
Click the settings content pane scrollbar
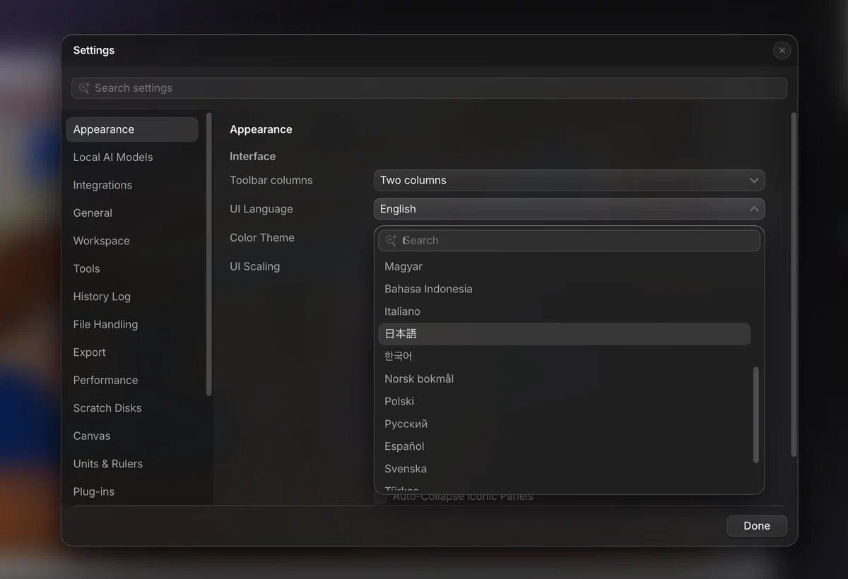[x=794, y=285]
